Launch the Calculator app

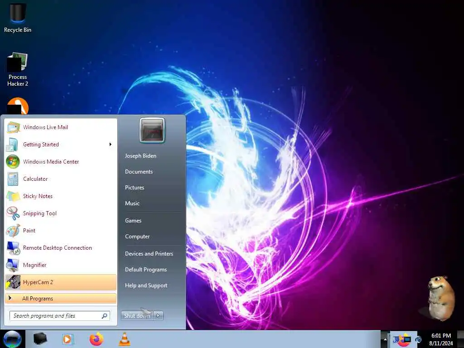[61, 179]
